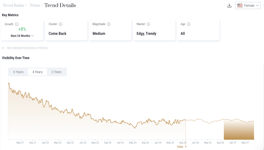
Task: Expand See detailed evolution metrics
Action: click(27, 48)
